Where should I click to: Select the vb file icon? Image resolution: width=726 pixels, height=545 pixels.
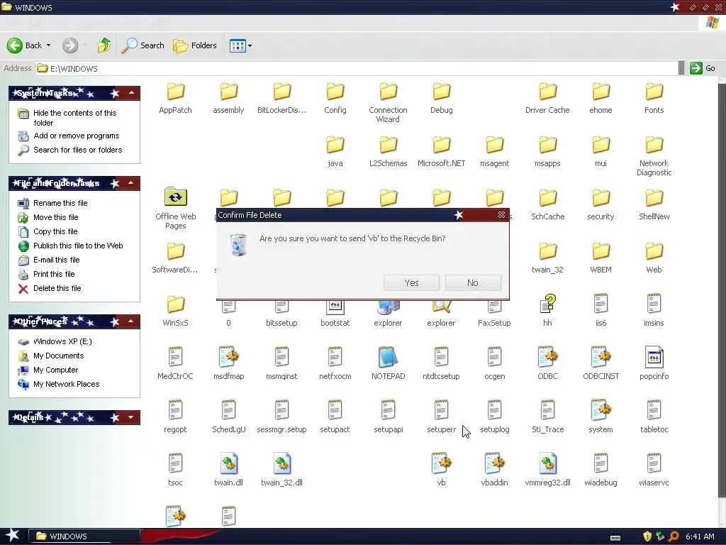coord(441,464)
